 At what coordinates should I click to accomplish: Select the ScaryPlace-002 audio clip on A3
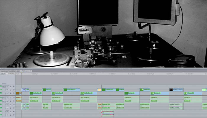coord(72,104)
